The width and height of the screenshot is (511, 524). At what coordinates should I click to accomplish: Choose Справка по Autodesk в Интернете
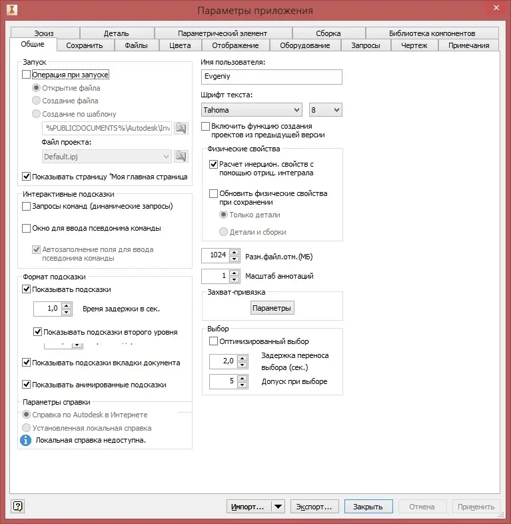[26, 415]
